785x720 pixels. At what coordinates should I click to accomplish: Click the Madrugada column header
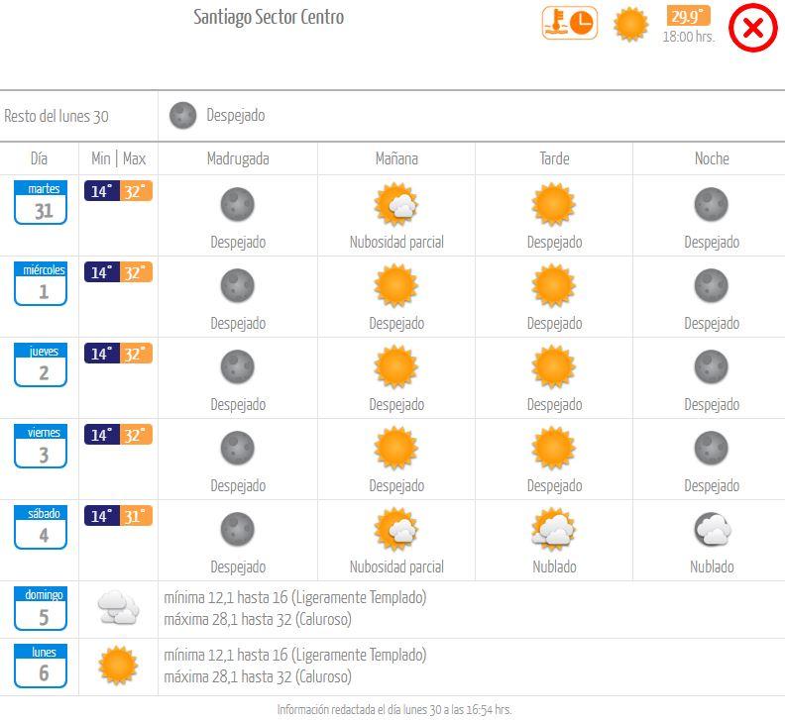tap(238, 158)
